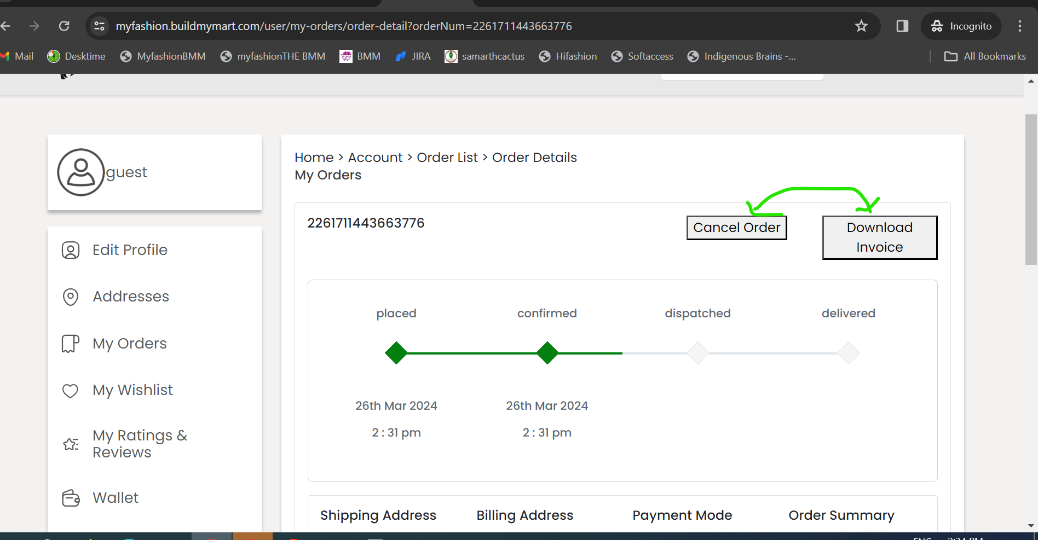Click the Billing Address heading
The width and height of the screenshot is (1038, 540).
click(x=524, y=515)
